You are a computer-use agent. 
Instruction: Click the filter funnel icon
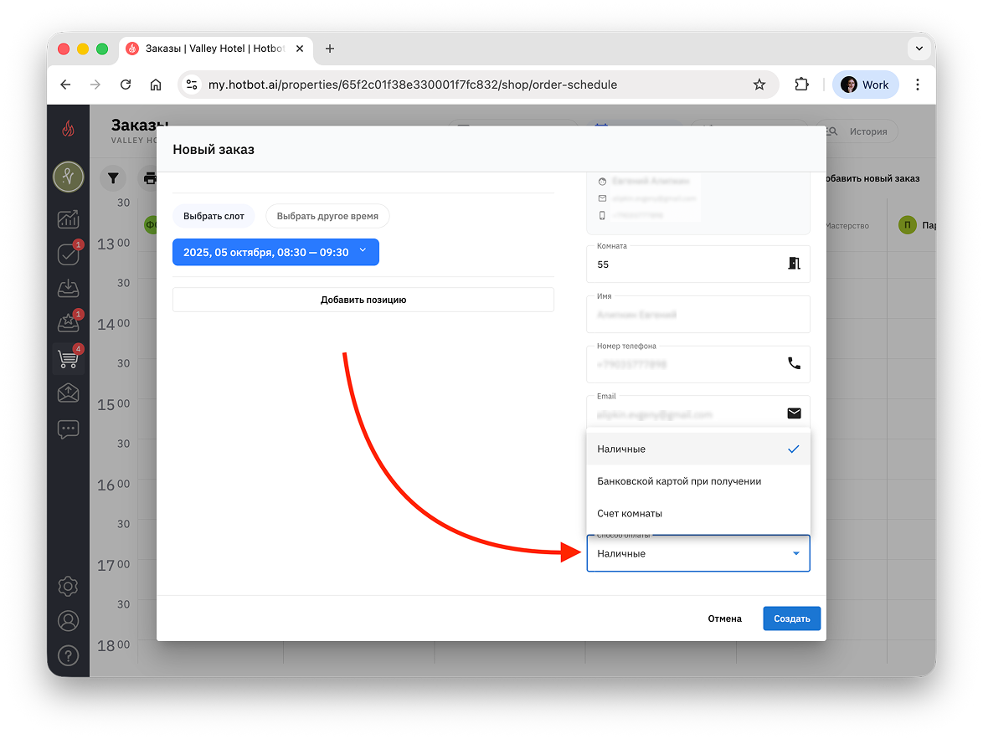coord(113,178)
